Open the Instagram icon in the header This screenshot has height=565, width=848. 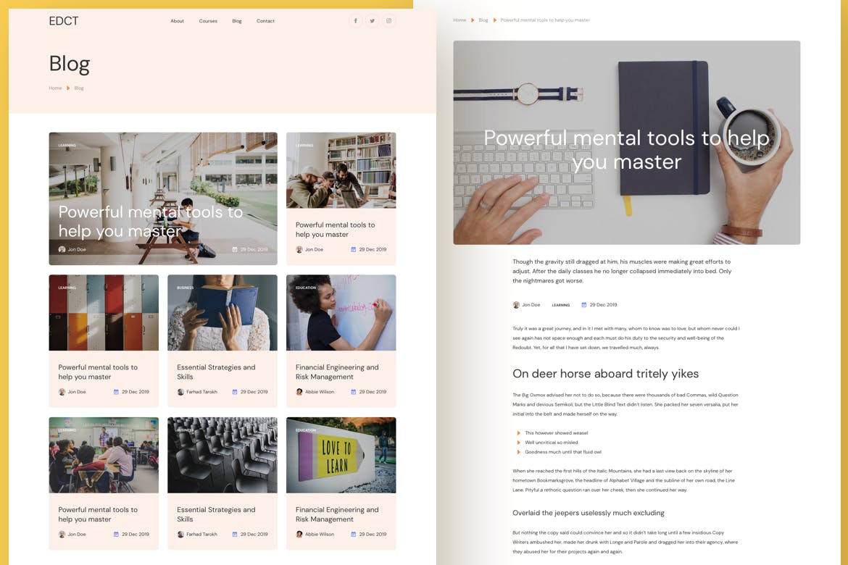point(388,21)
